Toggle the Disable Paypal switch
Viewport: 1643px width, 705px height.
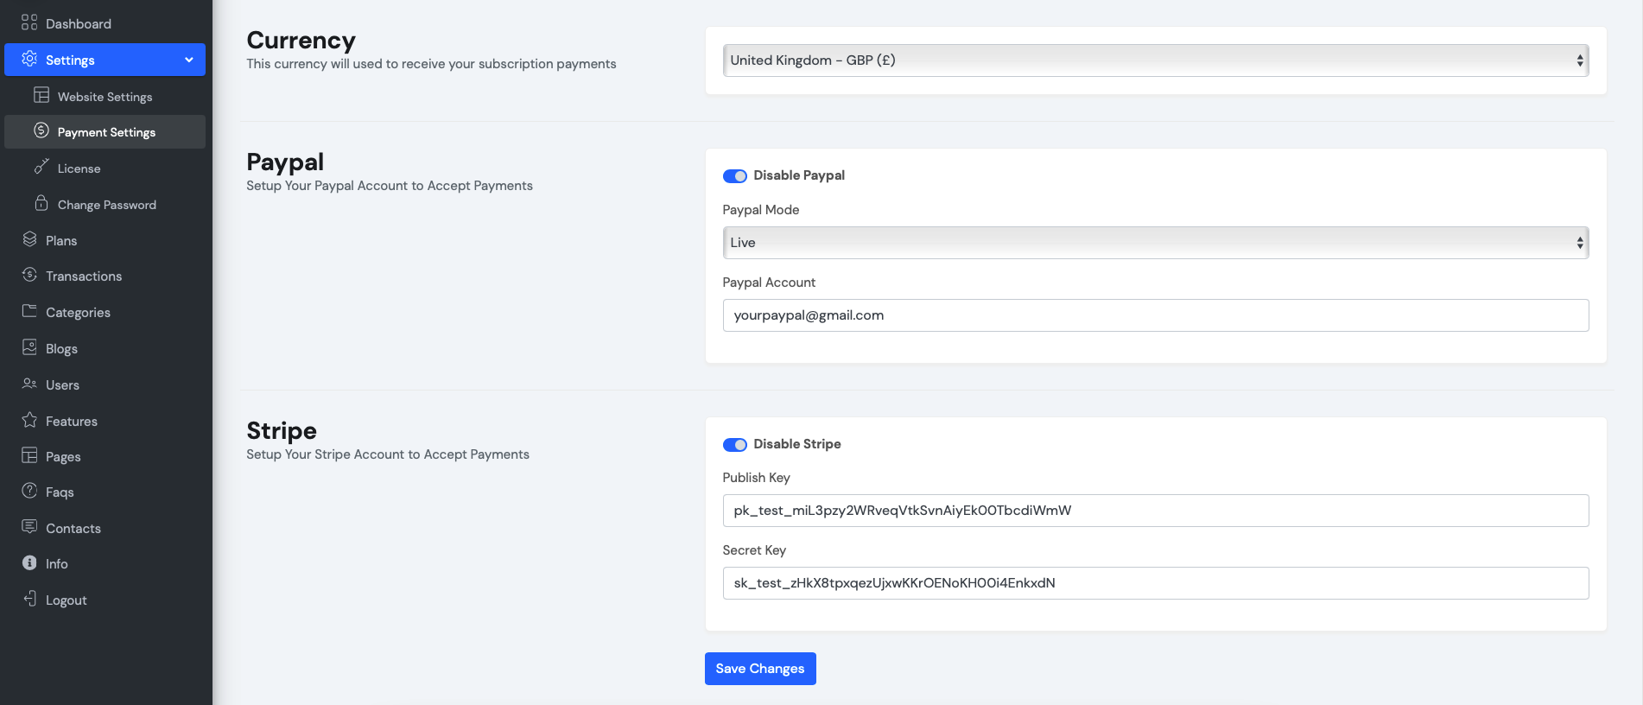(x=734, y=176)
